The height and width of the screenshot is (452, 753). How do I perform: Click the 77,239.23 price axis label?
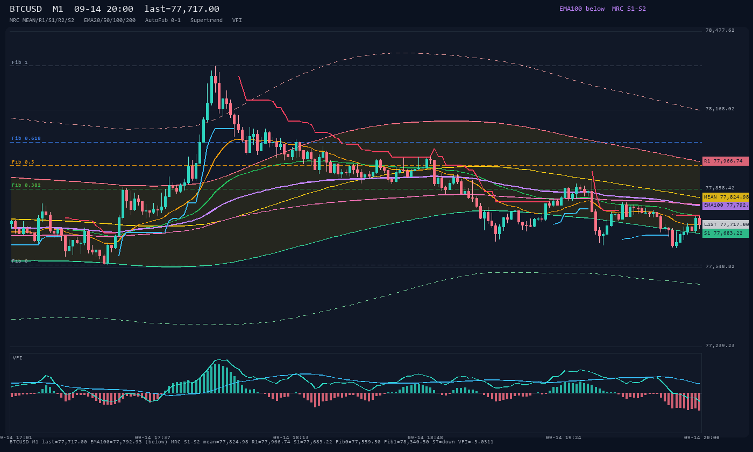pyautogui.click(x=720, y=345)
